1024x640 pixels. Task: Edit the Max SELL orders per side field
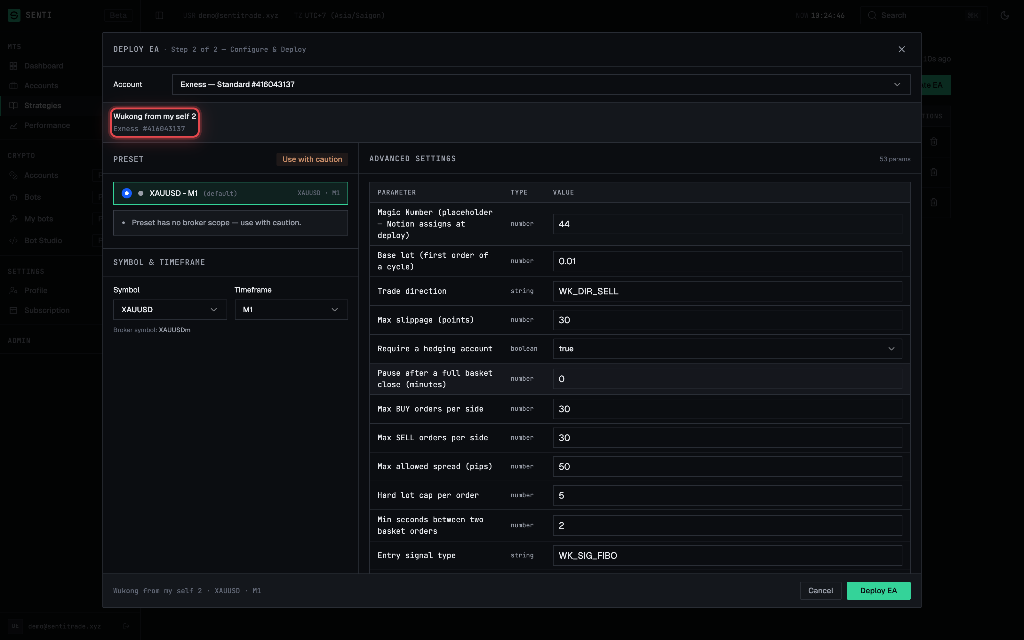point(727,437)
